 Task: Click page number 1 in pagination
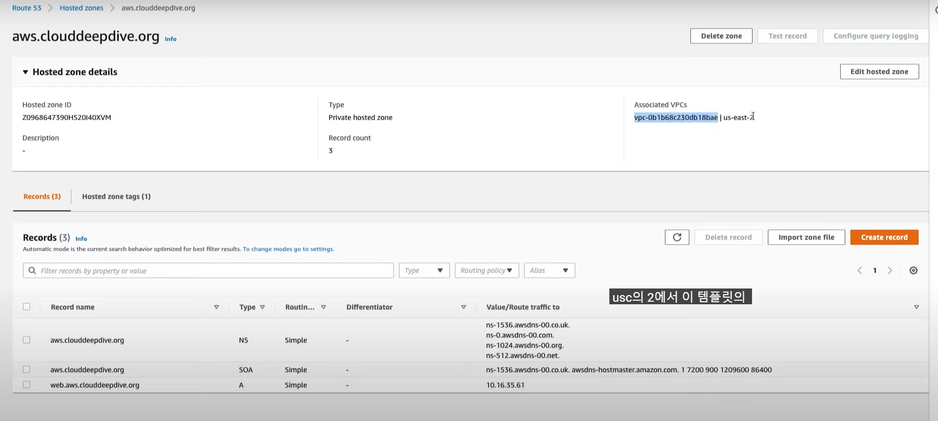(x=875, y=271)
